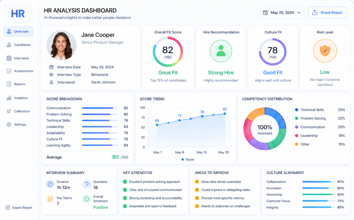Click the 100% Assessed donut chart center
This screenshot has width=354, height=220.
point(264,130)
